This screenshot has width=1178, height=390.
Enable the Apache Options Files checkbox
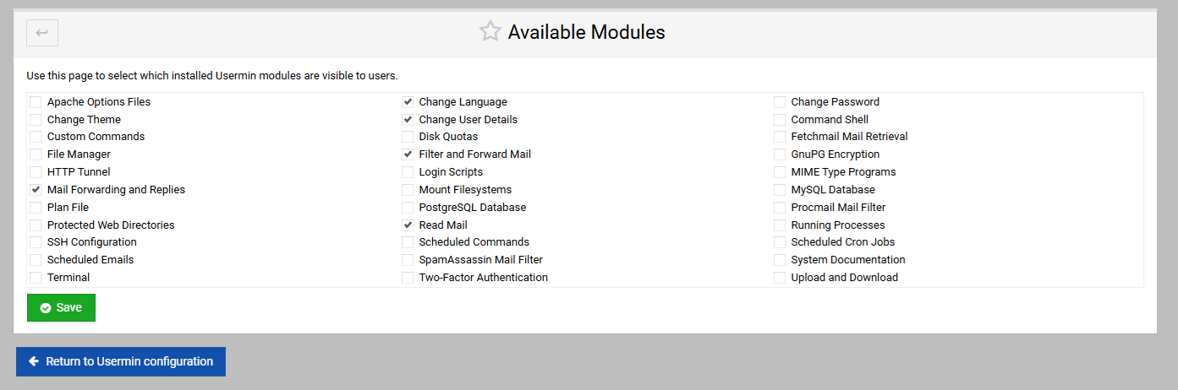36,102
